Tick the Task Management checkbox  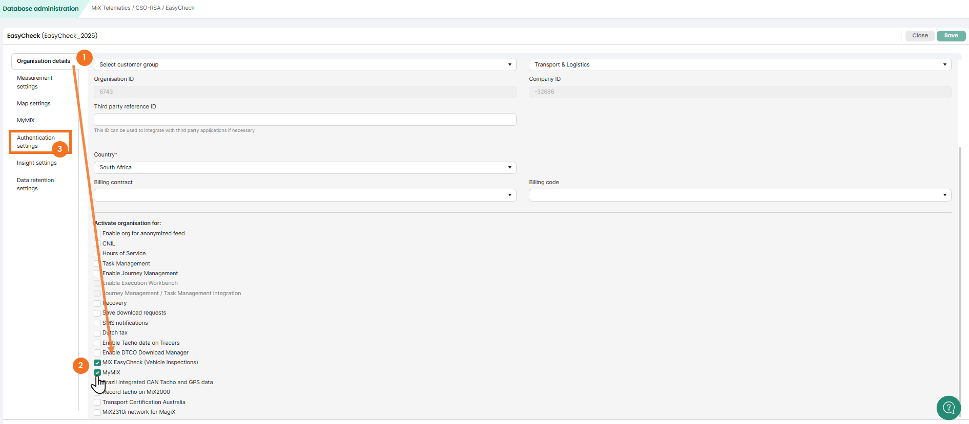97,264
